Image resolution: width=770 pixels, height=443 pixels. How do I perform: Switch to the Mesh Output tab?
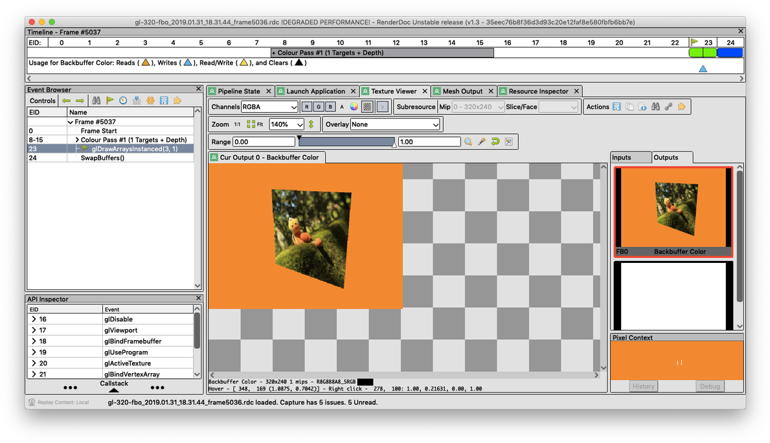click(x=463, y=91)
